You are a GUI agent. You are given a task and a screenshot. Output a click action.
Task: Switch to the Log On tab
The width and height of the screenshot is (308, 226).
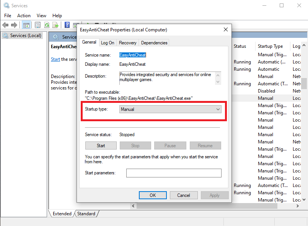108,43
